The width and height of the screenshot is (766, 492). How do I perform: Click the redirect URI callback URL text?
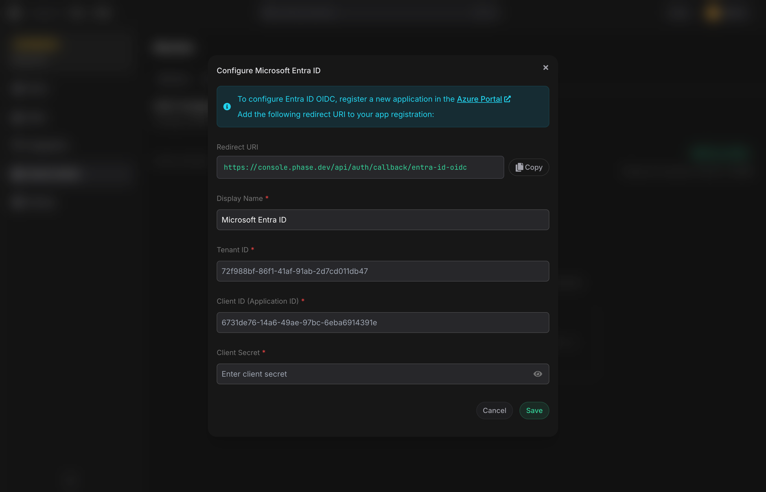345,167
